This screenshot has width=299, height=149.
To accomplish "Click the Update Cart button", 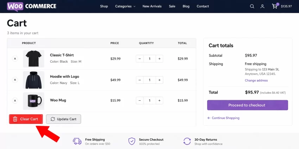I will click(64, 119).
